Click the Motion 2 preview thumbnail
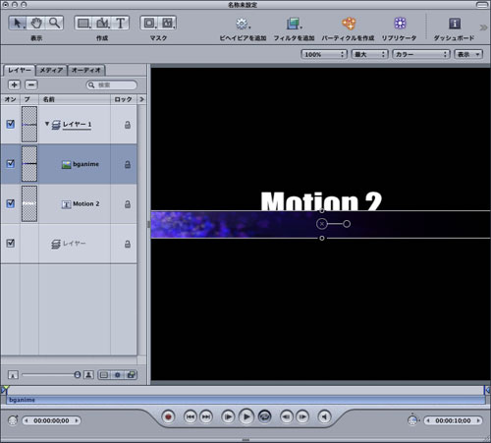 coord(29,203)
